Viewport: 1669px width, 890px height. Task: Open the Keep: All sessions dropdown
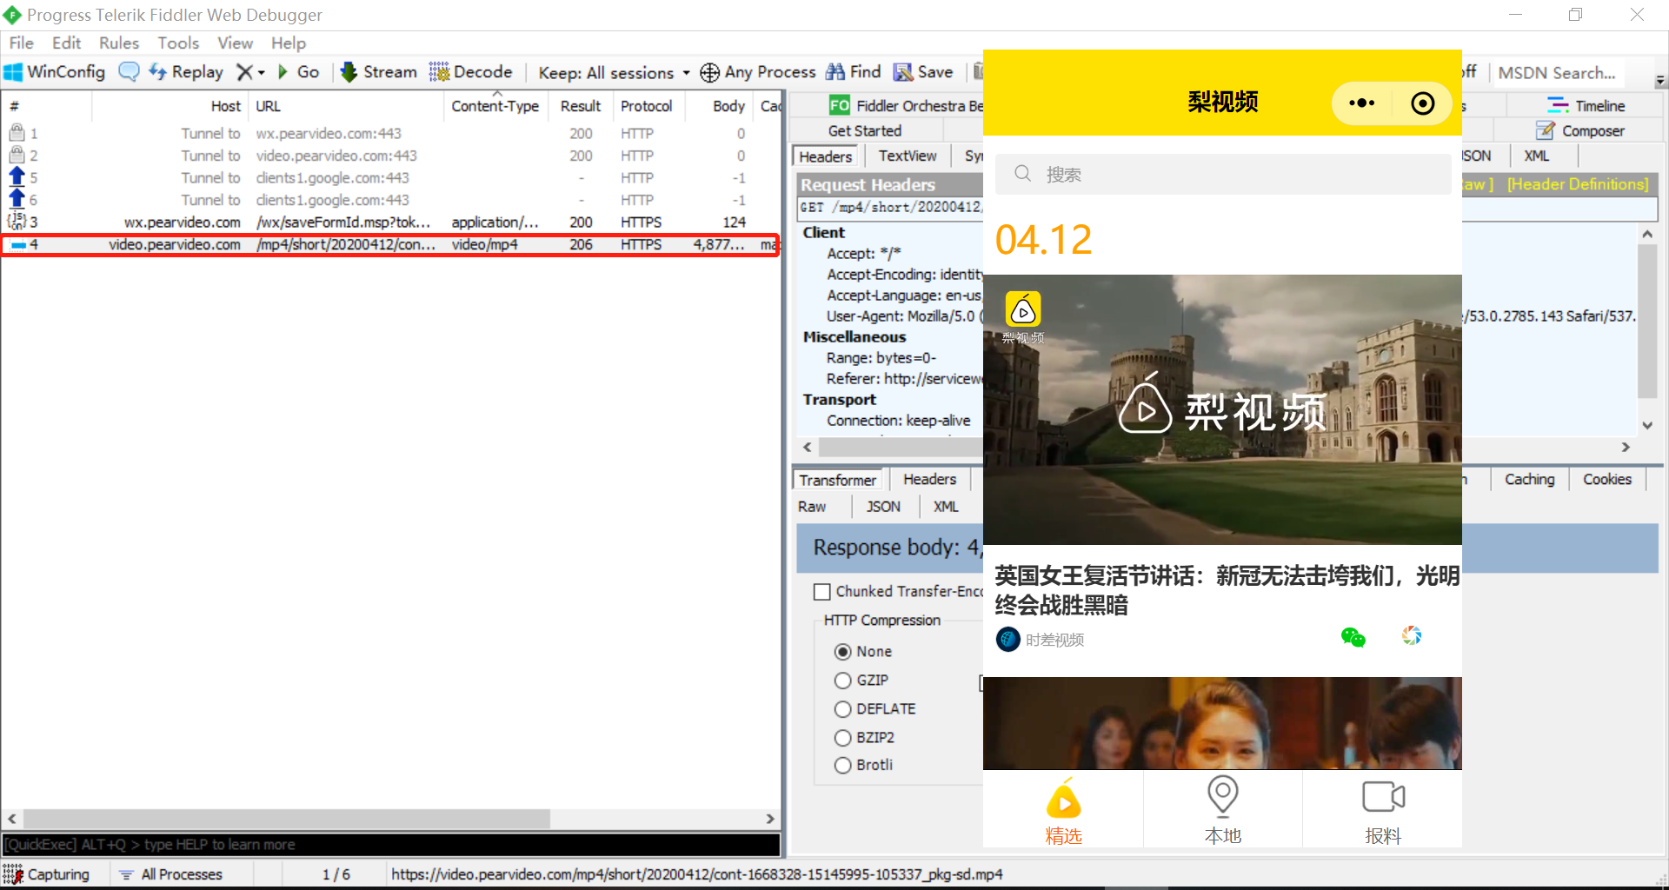pos(614,73)
